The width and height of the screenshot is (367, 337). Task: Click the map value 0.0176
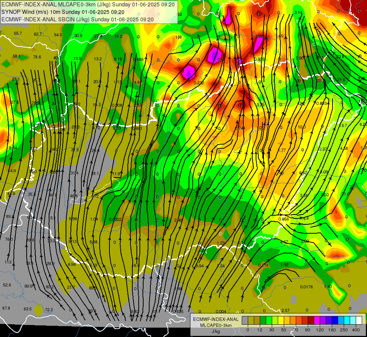pyautogui.click(x=306, y=287)
